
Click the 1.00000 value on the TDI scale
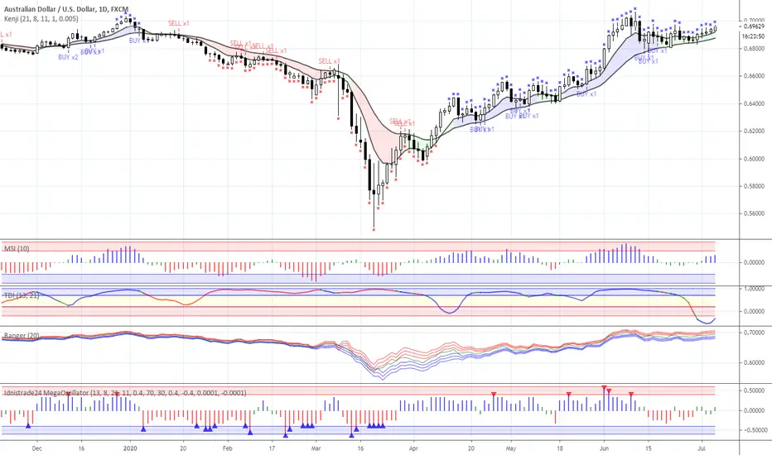click(754, 289)
